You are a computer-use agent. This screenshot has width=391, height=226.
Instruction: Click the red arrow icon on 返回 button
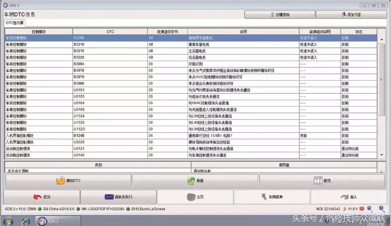pyautogui.click(x=36, y=197)
